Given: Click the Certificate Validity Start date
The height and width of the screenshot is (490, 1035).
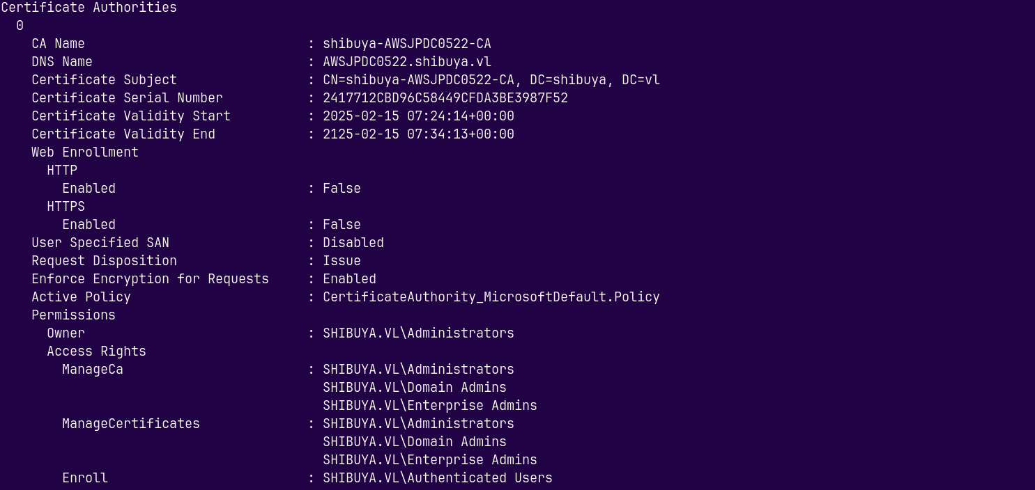Looking at the screenshot, I should point(418,116).
